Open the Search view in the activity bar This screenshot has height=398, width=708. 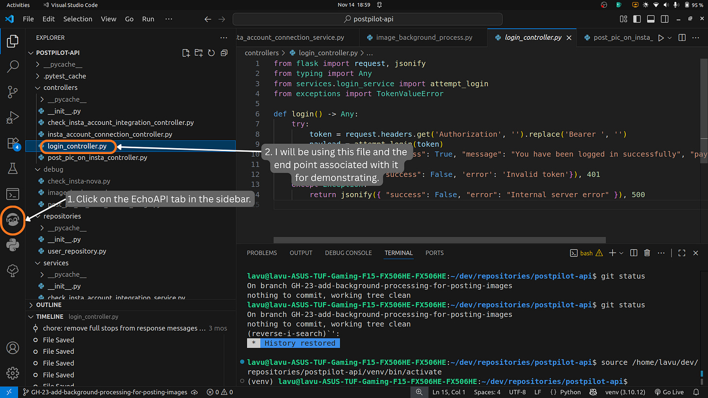(13, 66)
